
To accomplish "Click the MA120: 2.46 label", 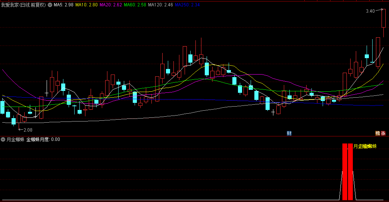I will tap(160, 5).
